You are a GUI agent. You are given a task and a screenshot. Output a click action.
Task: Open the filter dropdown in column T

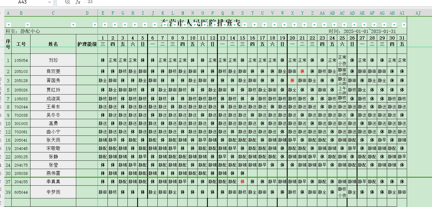pos(254,25)
